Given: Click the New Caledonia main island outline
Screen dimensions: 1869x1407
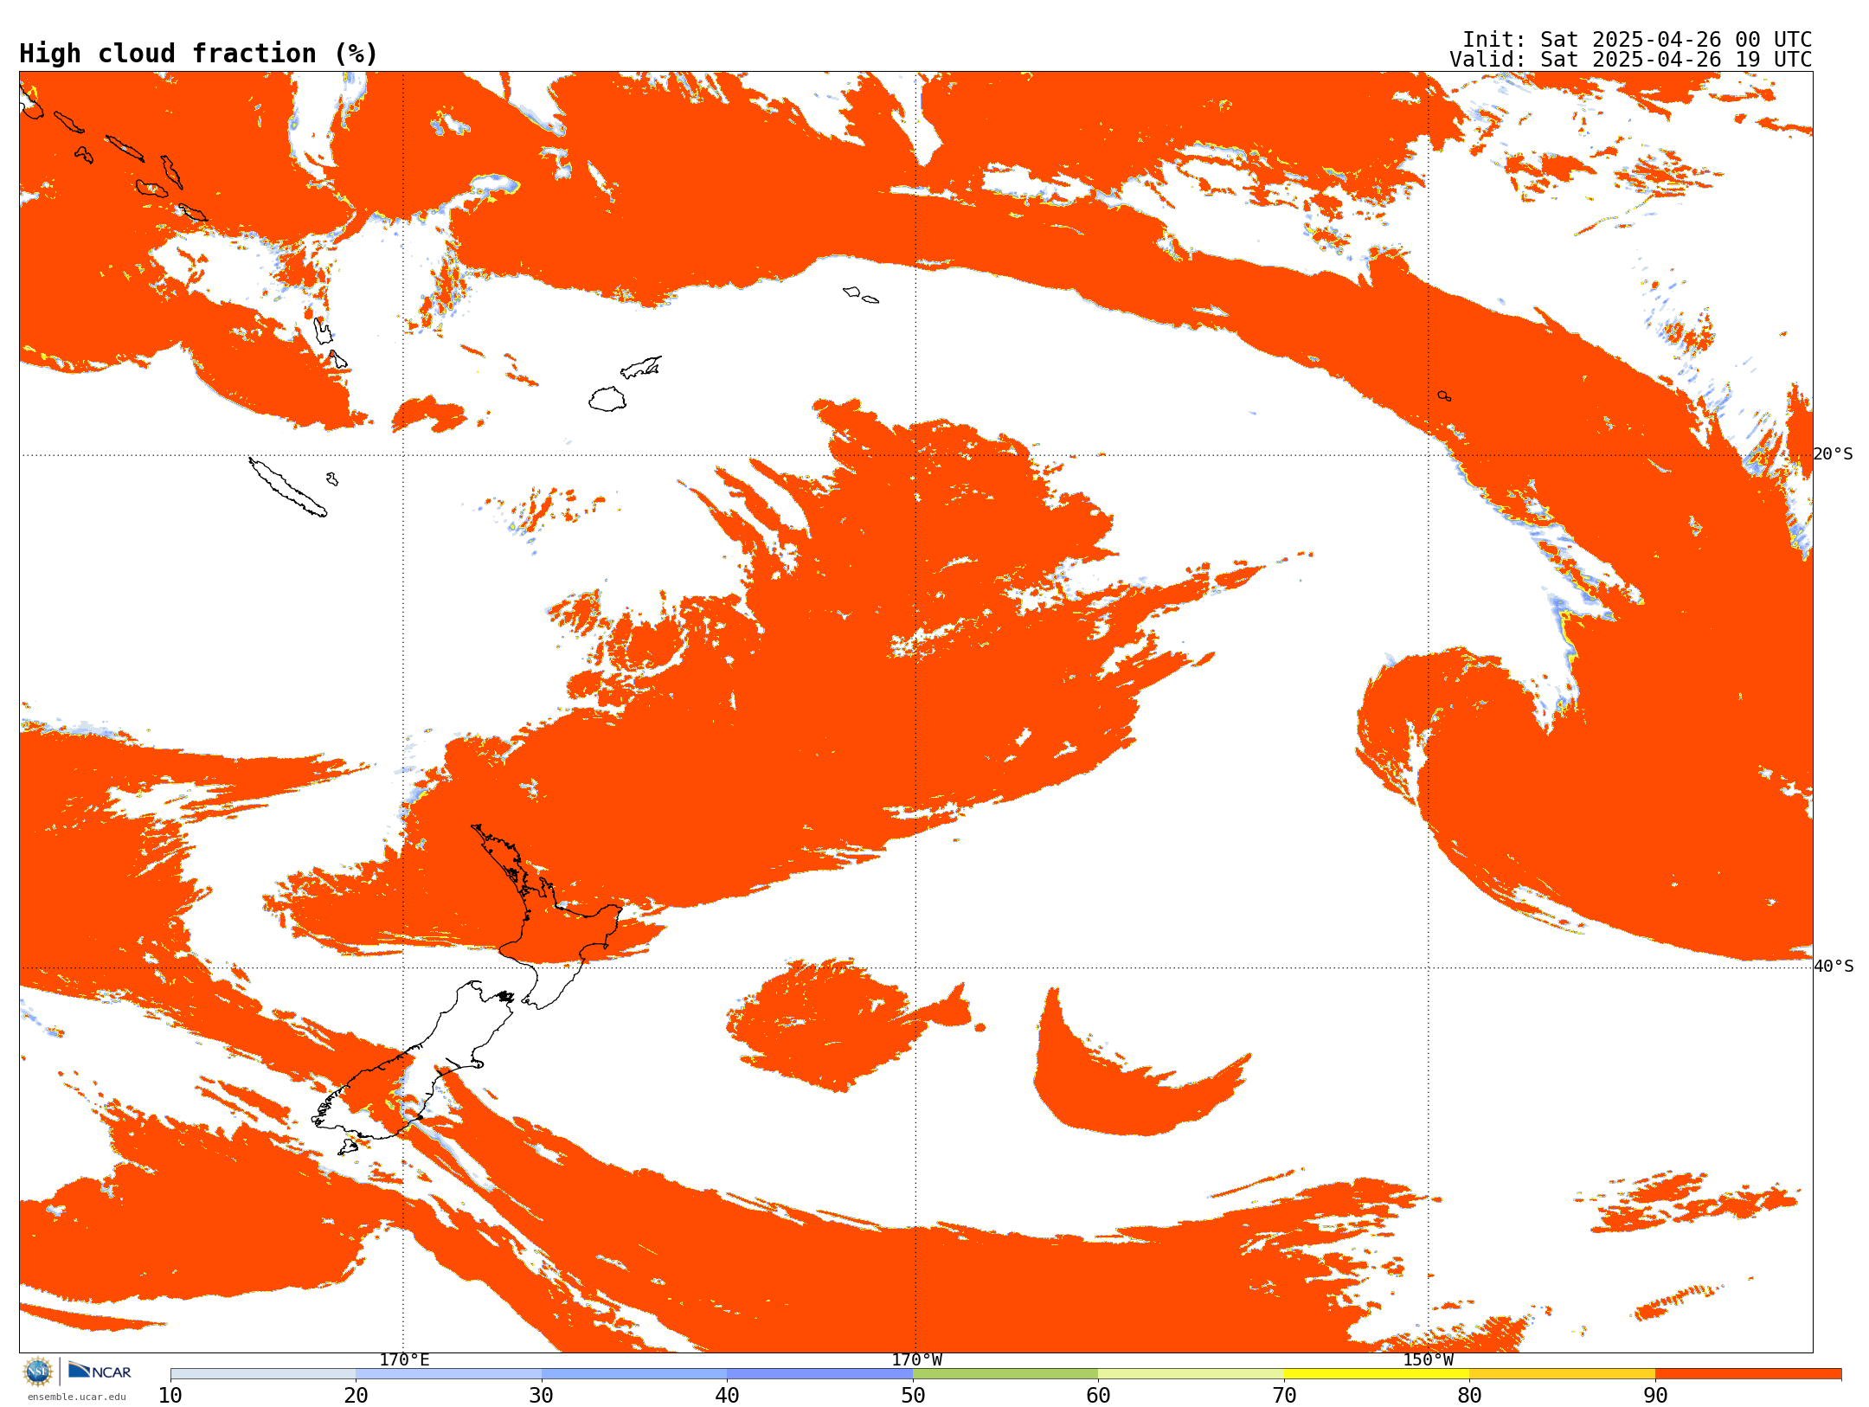Looking at the screenshot, I should click(288, 487).
